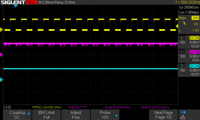Click the trigger coupling DC label
This screenshot has width=200, height=120.
coord(196,24)
